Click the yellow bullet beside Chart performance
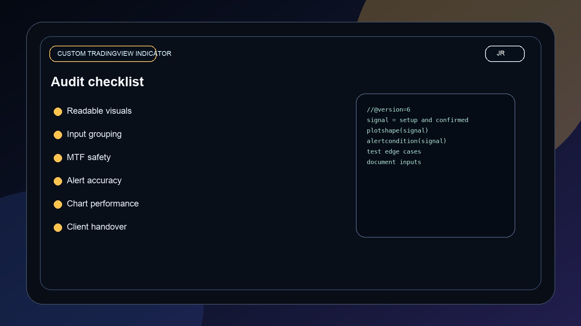Screen dimensions: 581x326 pos(58,204)
